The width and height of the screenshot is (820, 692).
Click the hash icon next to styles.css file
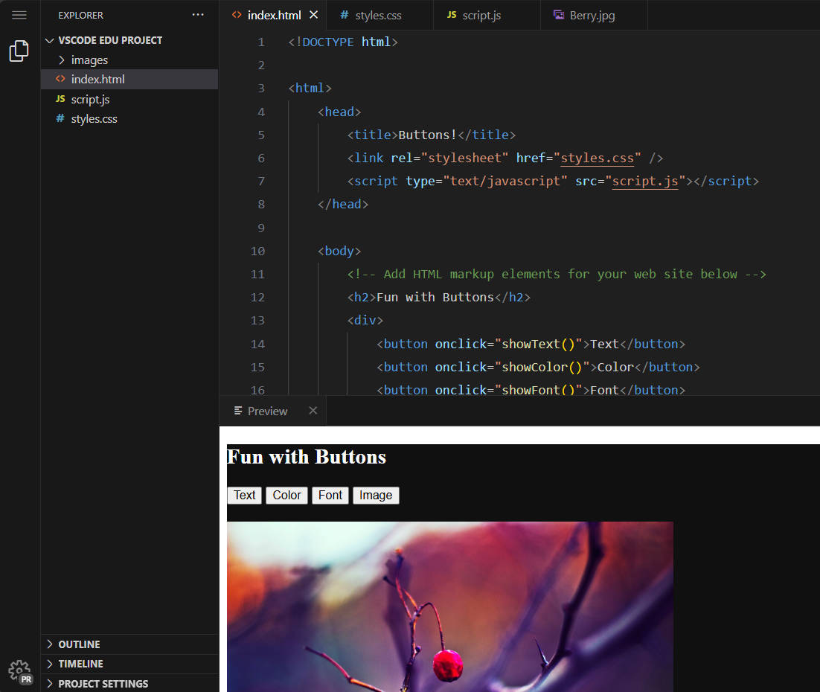coord(60,118)
